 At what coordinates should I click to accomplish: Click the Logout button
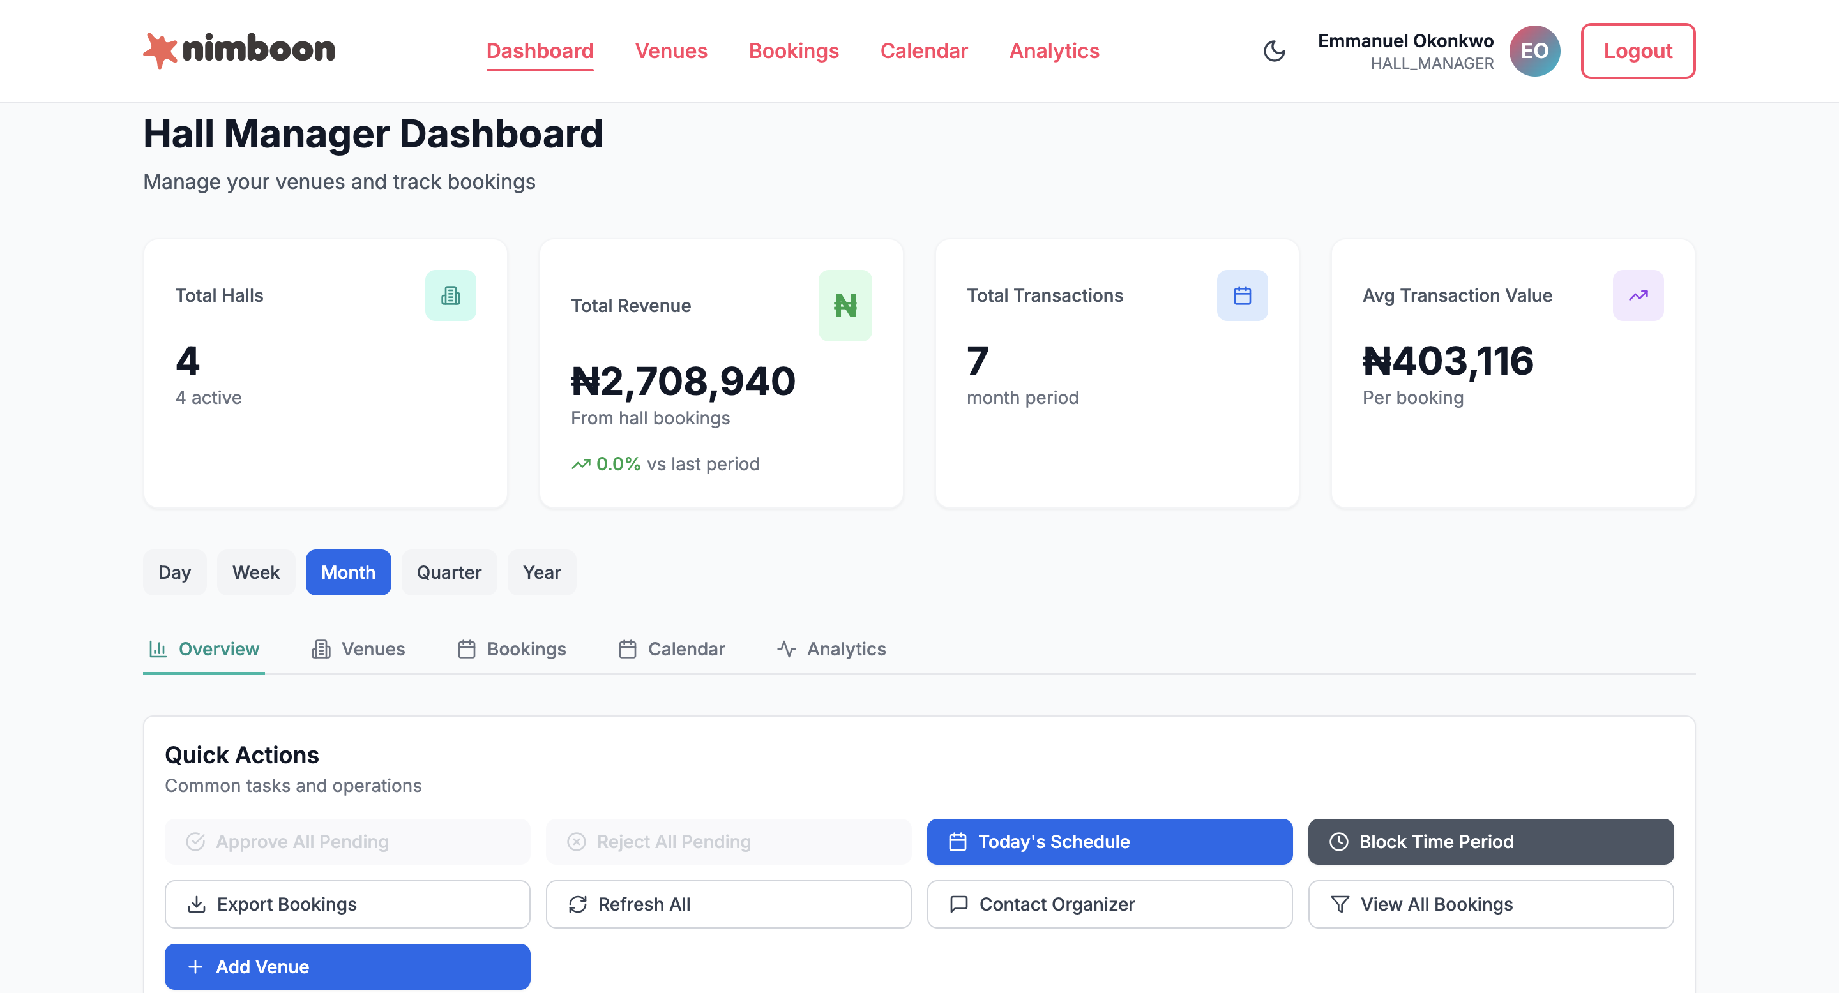[x=1638, y=50]
